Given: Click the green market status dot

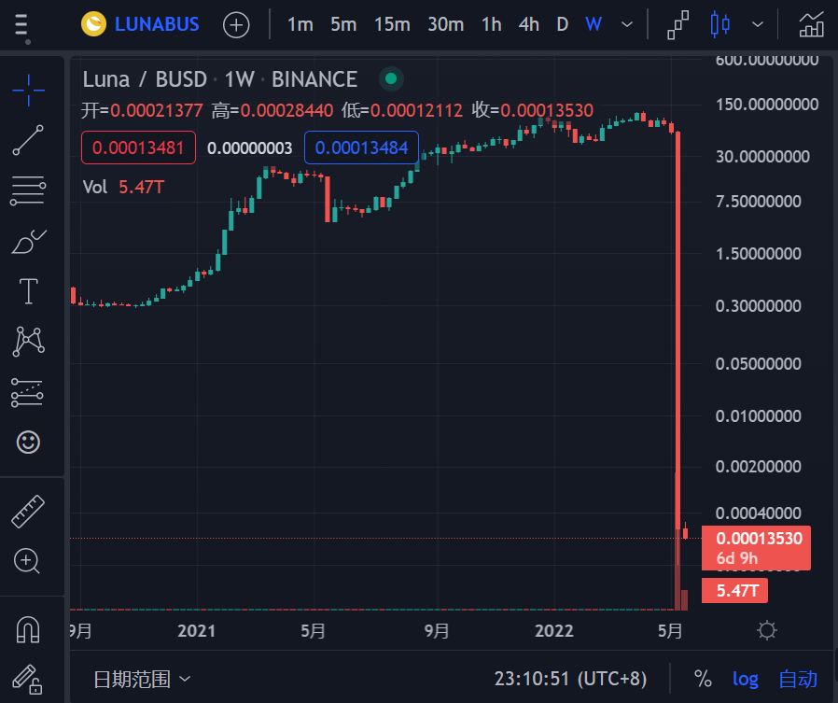Looking at the screenshot, I should click(x=391, y=78).
